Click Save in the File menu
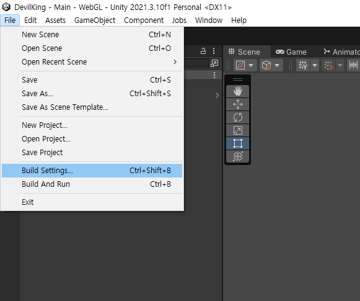The height and width of the screenshot is (301, 360). (x=92, y=80)
